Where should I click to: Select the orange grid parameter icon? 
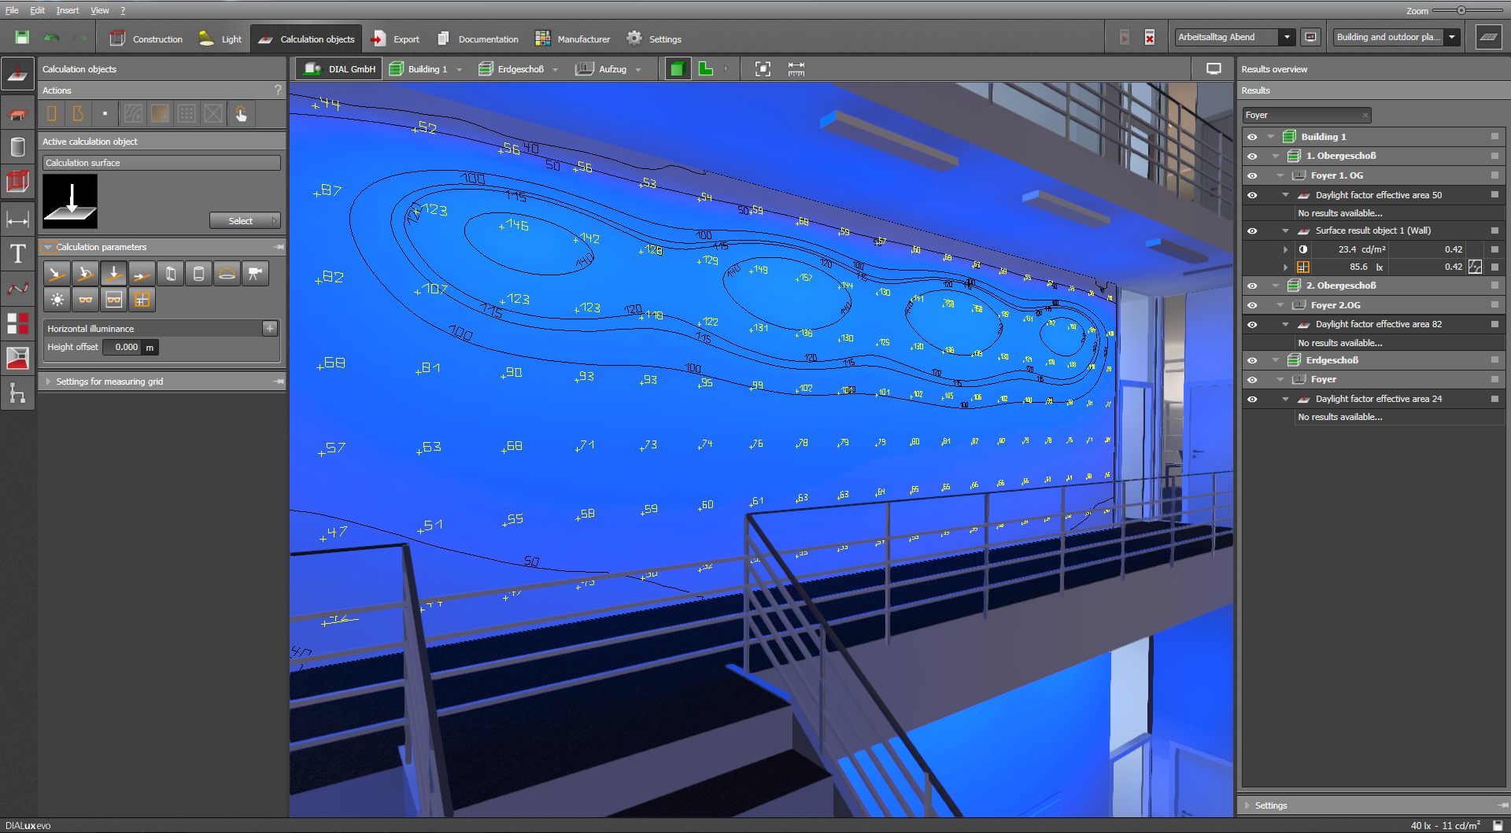pyautogui.click(x=142, y=300)
